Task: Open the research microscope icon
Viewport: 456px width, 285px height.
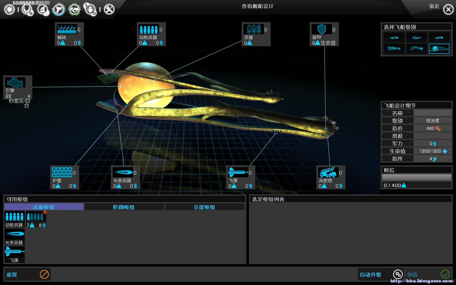Action: click(x=43, y=9)
